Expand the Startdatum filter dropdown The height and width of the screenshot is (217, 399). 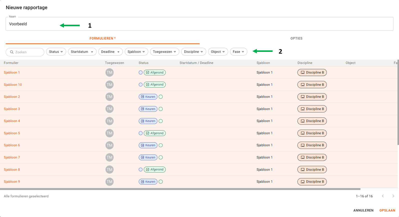point(82,52)
